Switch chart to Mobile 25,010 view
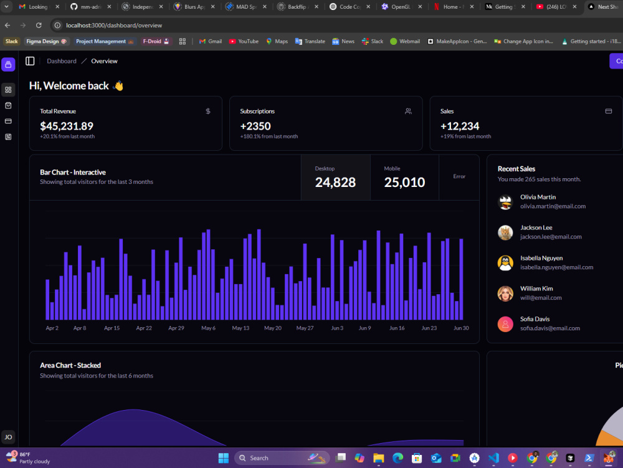The width and height of the screenshot is (623, 468). [x=404, y=177]
